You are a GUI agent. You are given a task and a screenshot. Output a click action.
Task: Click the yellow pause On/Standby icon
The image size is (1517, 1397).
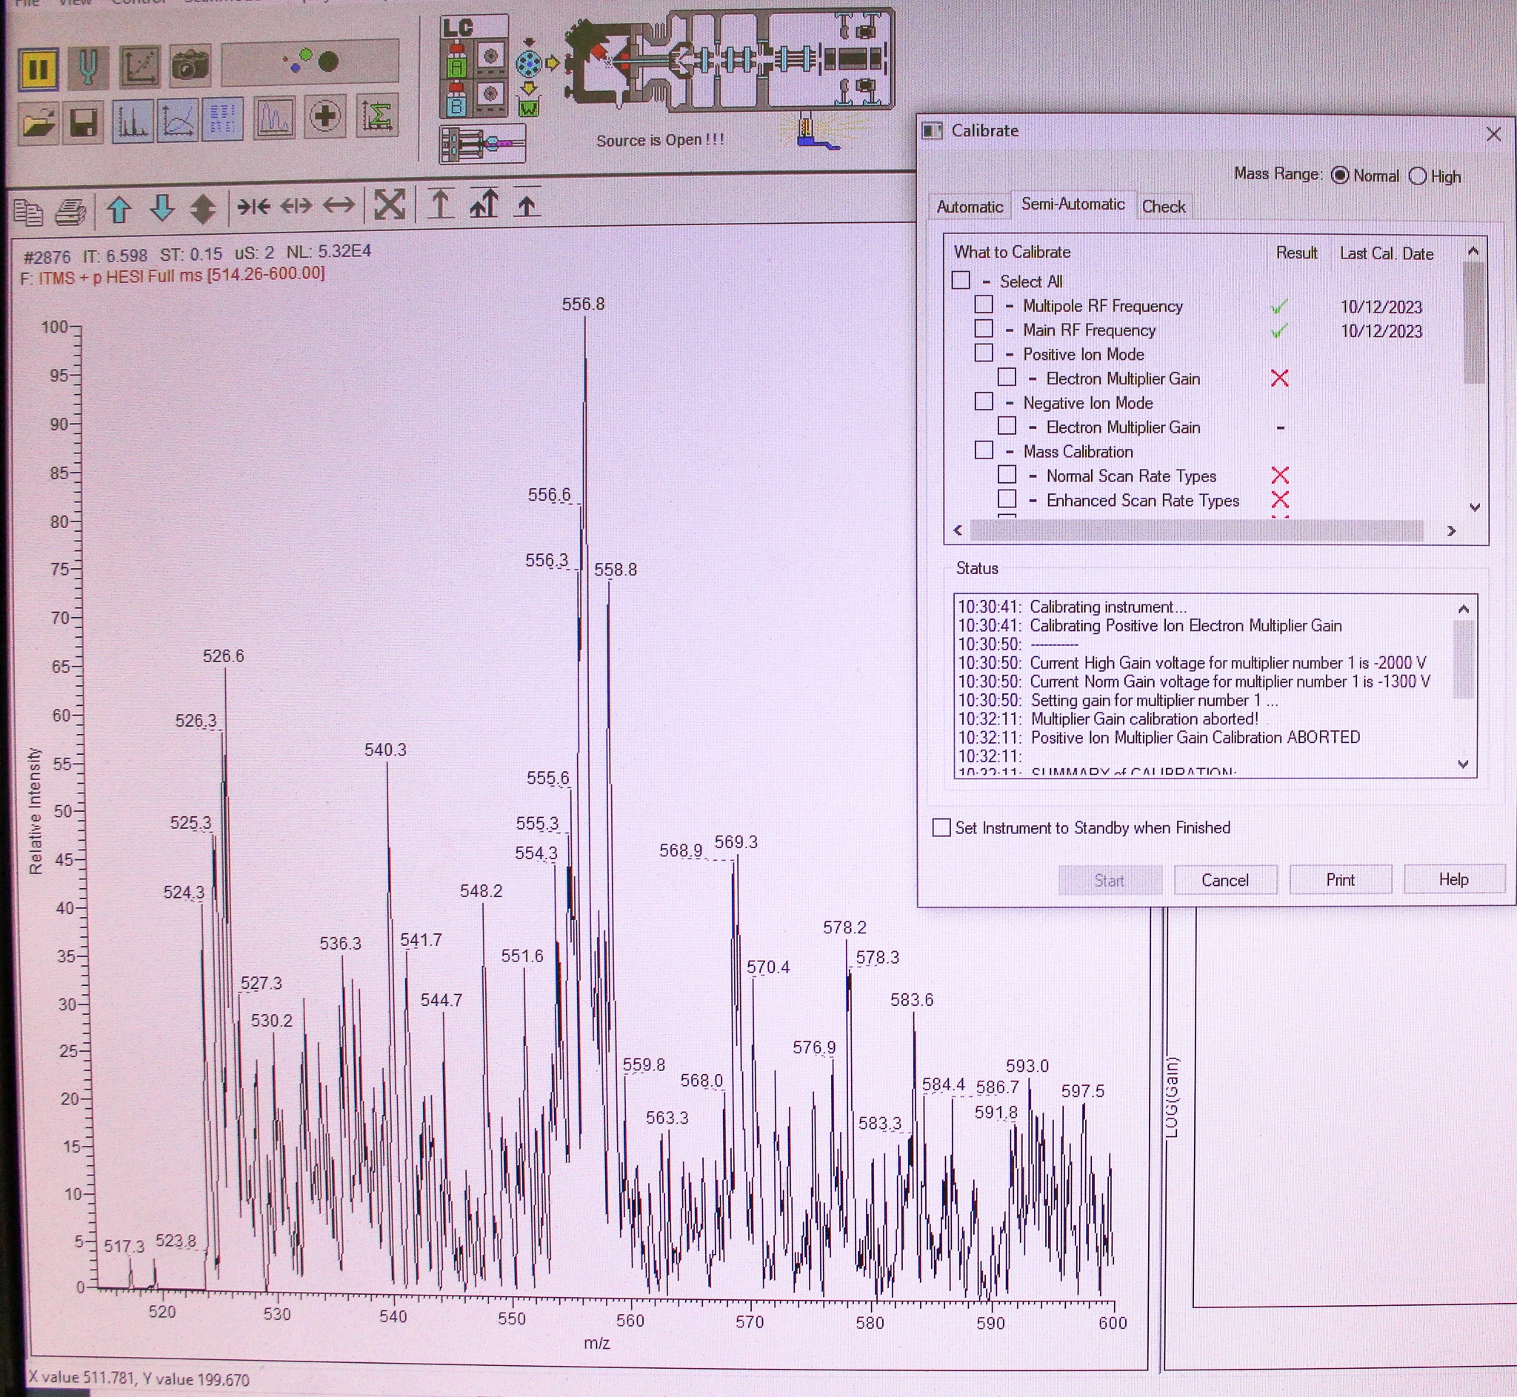(x=38, y=68)
